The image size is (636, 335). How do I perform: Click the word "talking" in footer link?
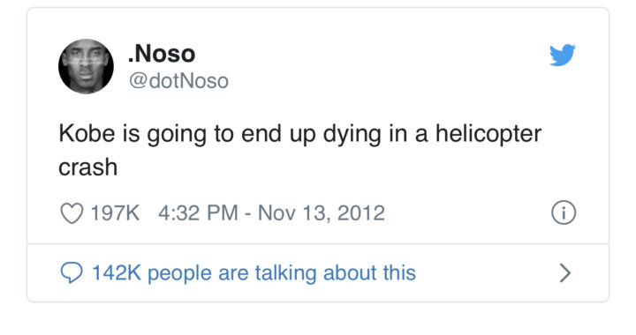(285, 273)
